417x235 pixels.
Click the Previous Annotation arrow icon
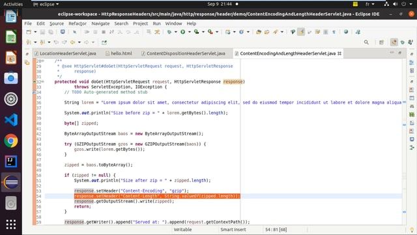(x=42, y=42)
